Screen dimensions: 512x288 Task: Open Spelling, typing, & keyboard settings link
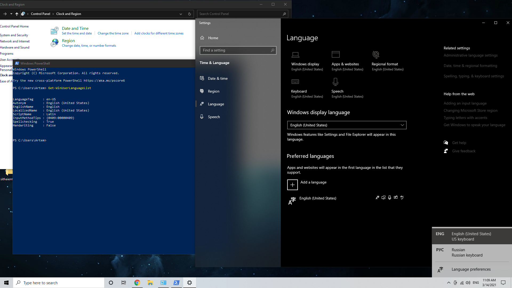point(474,76)
